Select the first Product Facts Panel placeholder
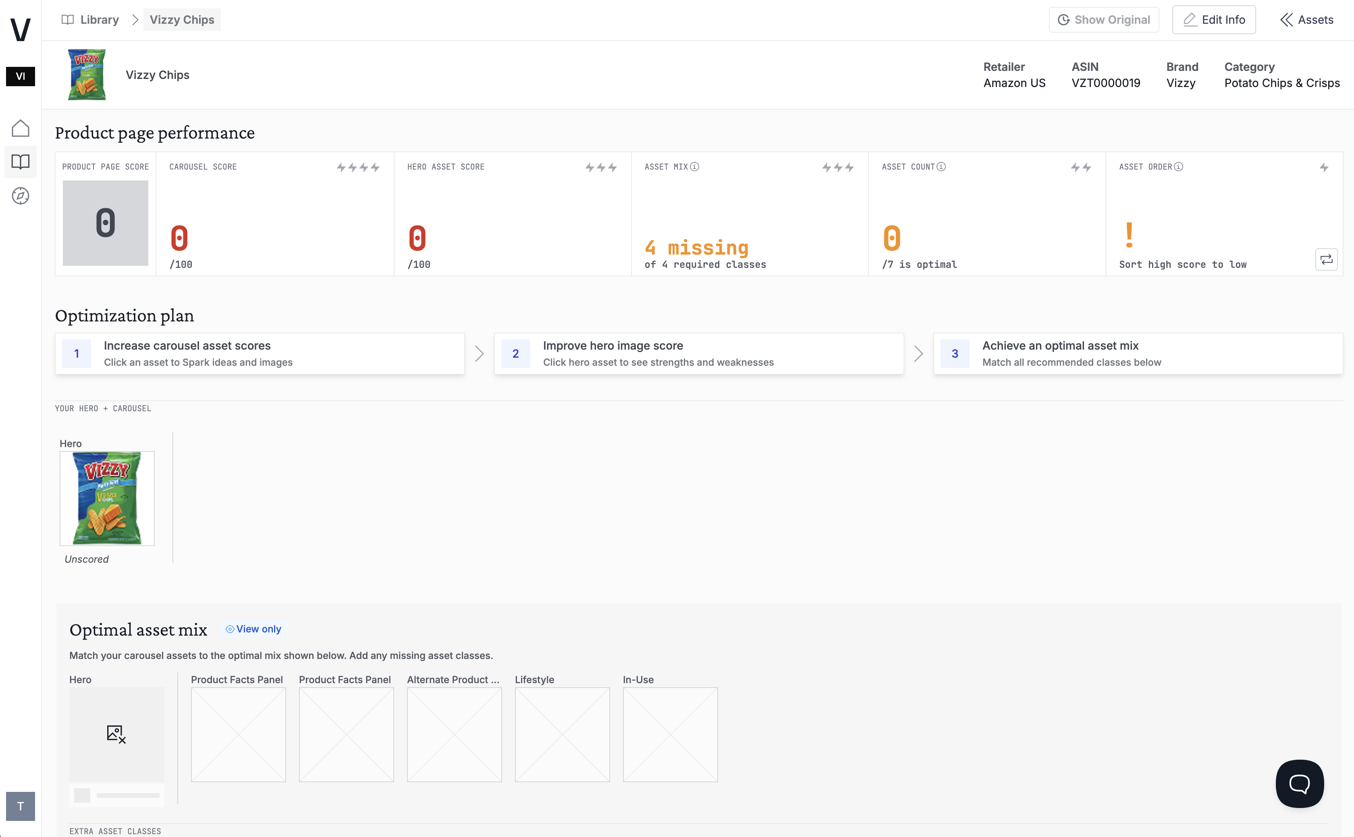The image size is (1354, 837). pyautogui.click(x=238, y=735)
